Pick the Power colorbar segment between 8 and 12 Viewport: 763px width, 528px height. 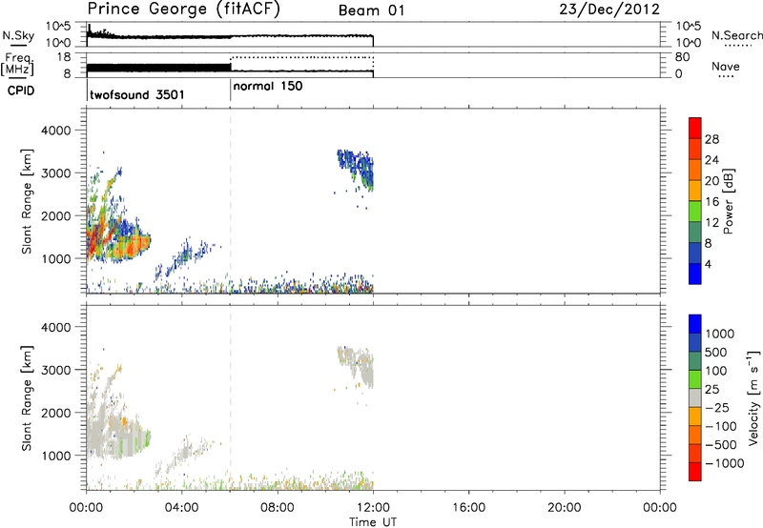695,233
